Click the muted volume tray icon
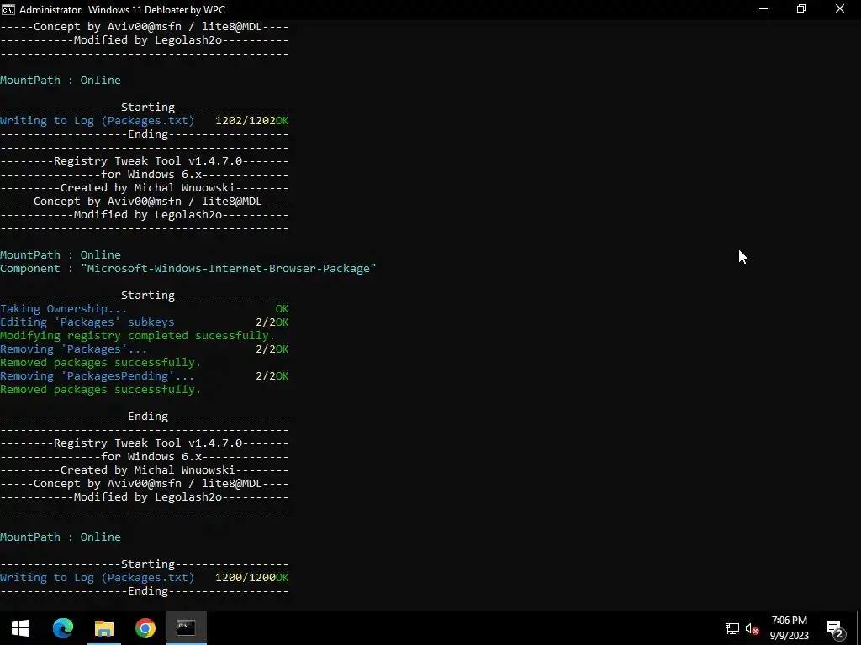 753,628
